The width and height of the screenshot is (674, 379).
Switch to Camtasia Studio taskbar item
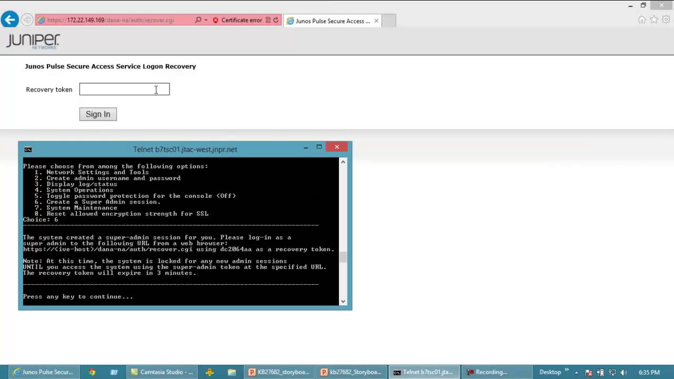tap(162, 372)
